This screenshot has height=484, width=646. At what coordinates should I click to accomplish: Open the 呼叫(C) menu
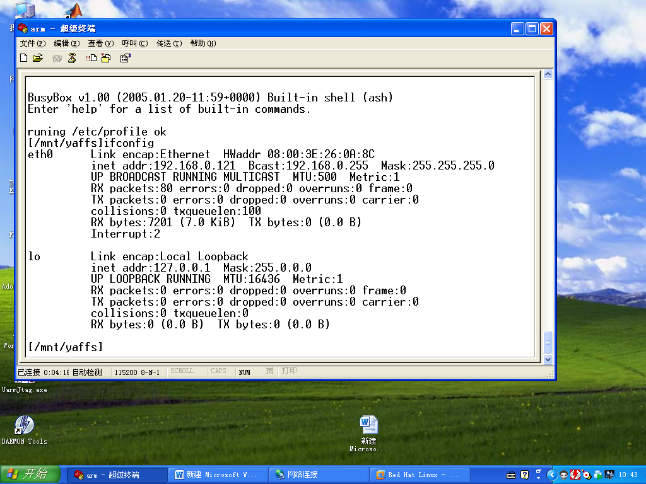(135, 43)
